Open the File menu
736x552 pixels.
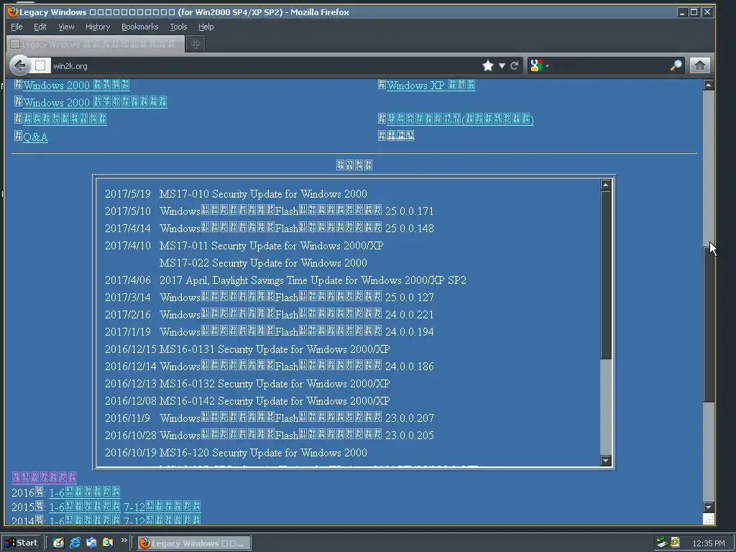[x=17, y=27]
